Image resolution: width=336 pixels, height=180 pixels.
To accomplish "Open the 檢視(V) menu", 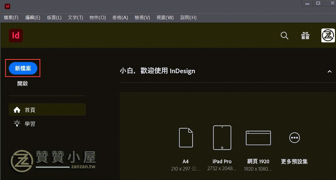I will (142, 17).
